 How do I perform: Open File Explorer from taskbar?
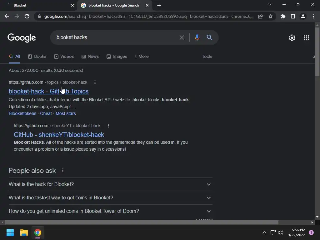tap(24, 232)
